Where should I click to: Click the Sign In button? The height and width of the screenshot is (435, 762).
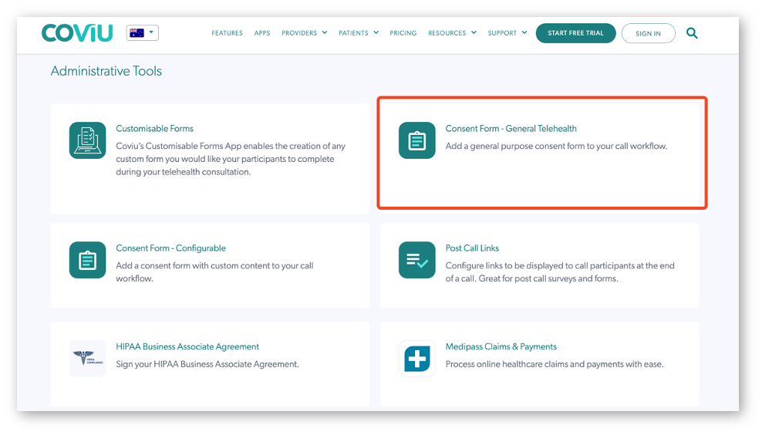(x=649, y=33)
